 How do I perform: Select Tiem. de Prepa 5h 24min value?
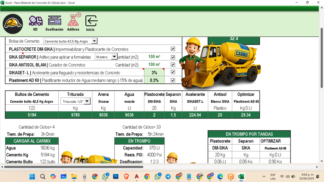pos(156,134)
